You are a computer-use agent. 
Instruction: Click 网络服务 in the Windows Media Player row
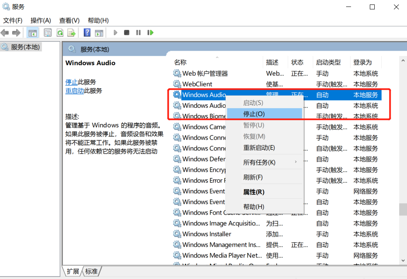pyautogui.click(x=365, y=255)
